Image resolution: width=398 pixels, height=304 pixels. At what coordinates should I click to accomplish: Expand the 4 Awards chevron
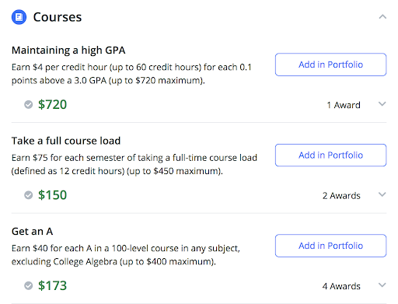[x=382, y=285]
